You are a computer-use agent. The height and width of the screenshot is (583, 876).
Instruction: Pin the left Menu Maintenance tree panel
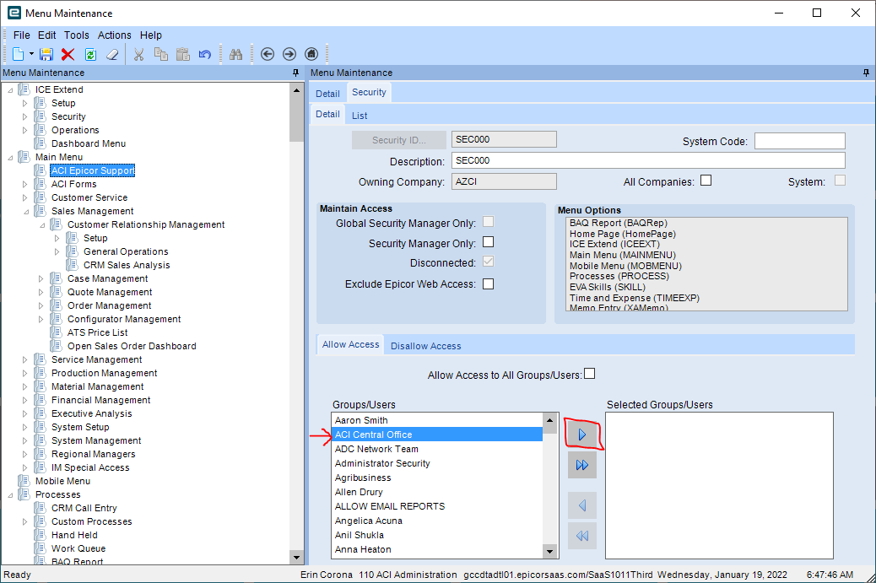click(296, 73)
